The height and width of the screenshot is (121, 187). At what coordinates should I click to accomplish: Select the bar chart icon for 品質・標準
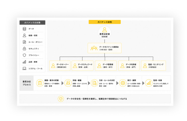pos(24,62)
